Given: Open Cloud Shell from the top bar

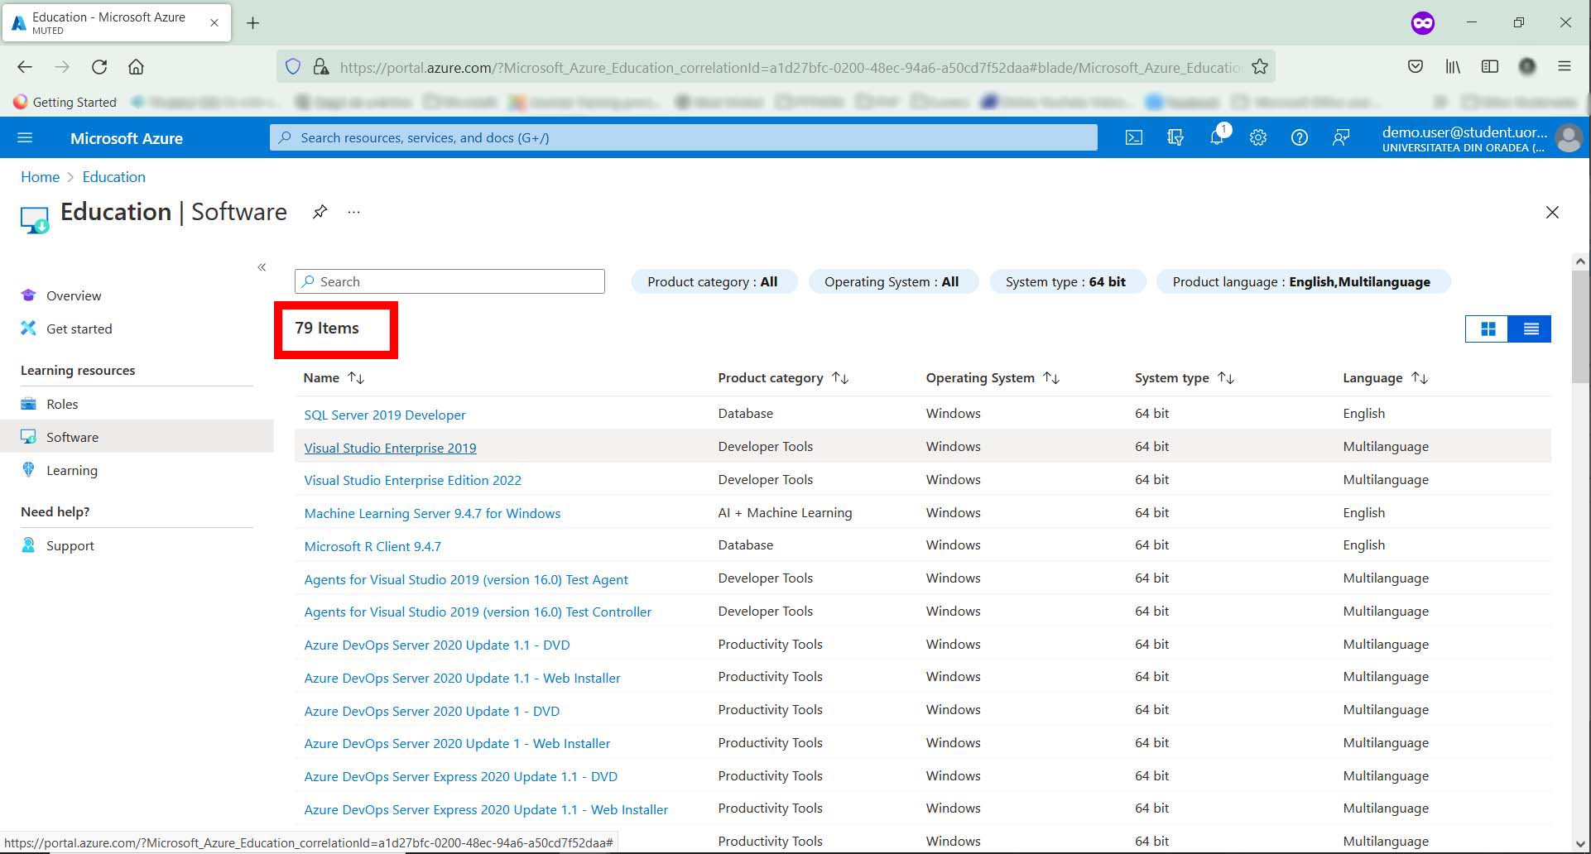Looking at the screenshot, I should (x=1134, y=137).
